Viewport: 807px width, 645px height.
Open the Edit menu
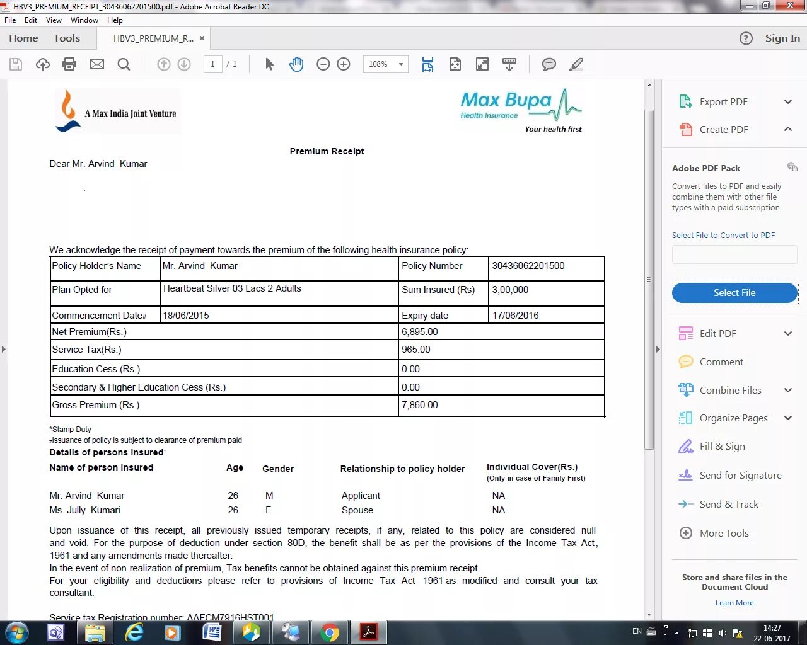click(x=31, y=20)
